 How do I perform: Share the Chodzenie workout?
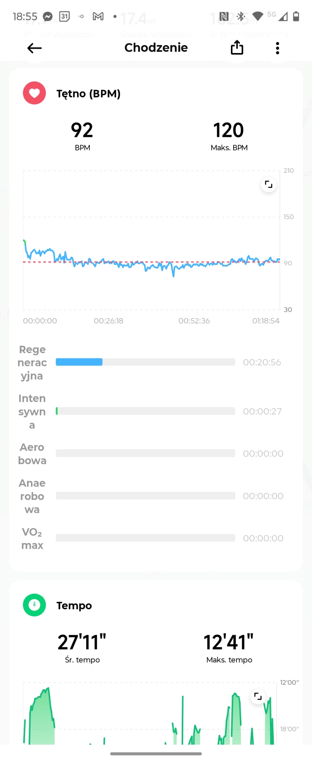237,48
